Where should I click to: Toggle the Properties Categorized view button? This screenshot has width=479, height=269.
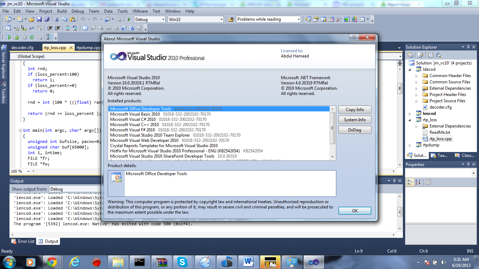tap(410, 182)
